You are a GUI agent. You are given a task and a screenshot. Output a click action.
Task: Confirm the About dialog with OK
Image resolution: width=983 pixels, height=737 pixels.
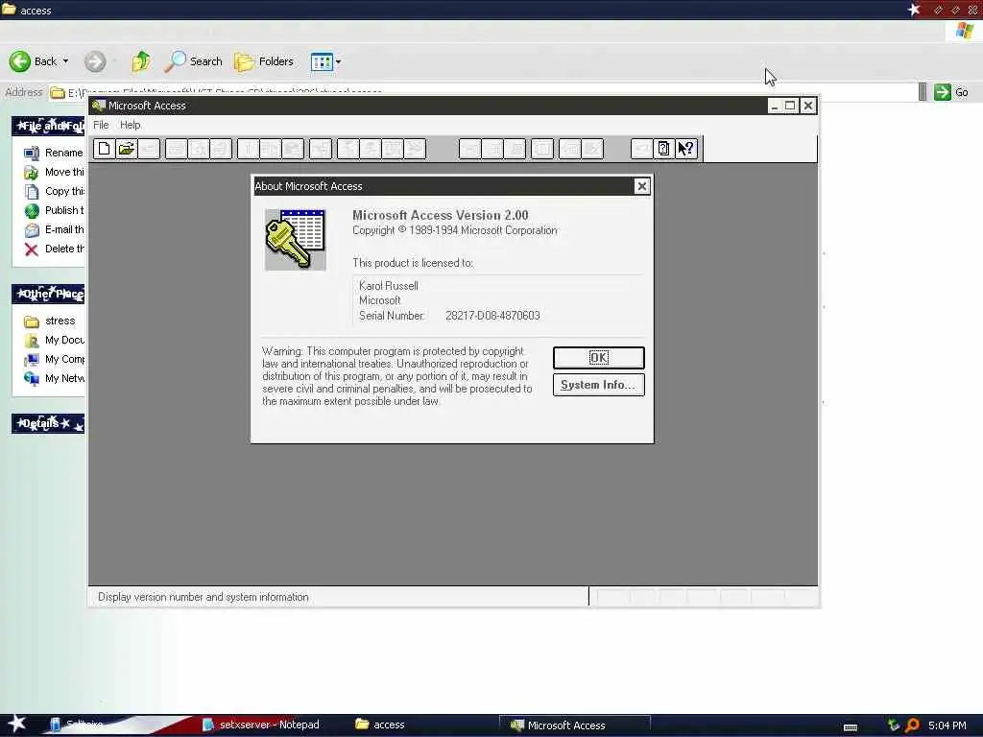(x=599, y=357)
